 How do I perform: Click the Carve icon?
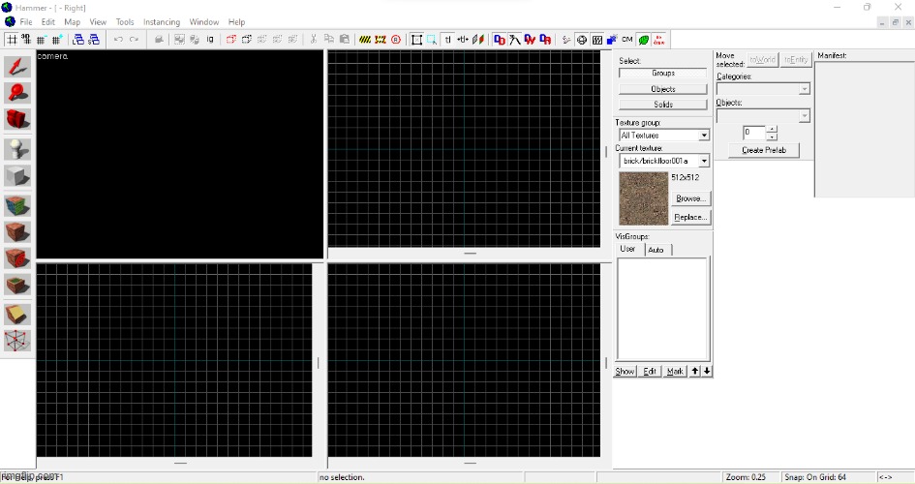(159, 40)
